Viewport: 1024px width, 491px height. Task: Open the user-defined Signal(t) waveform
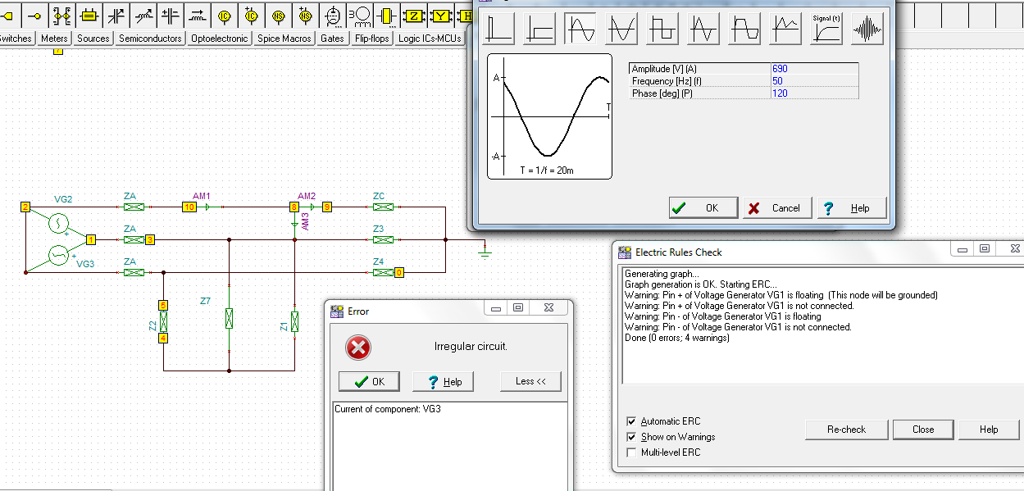pyautogui.click(x=826, y=30)
